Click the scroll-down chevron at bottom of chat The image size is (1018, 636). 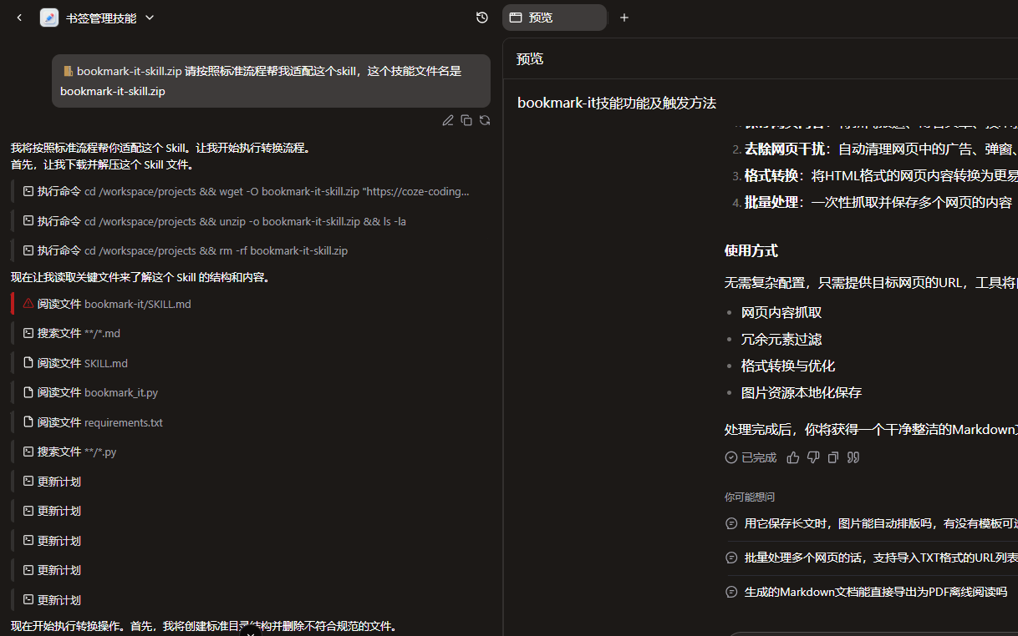250,632
